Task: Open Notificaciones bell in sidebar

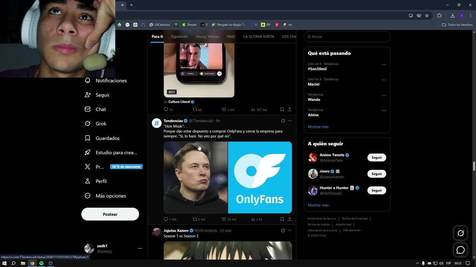Action: click(106, 80)
